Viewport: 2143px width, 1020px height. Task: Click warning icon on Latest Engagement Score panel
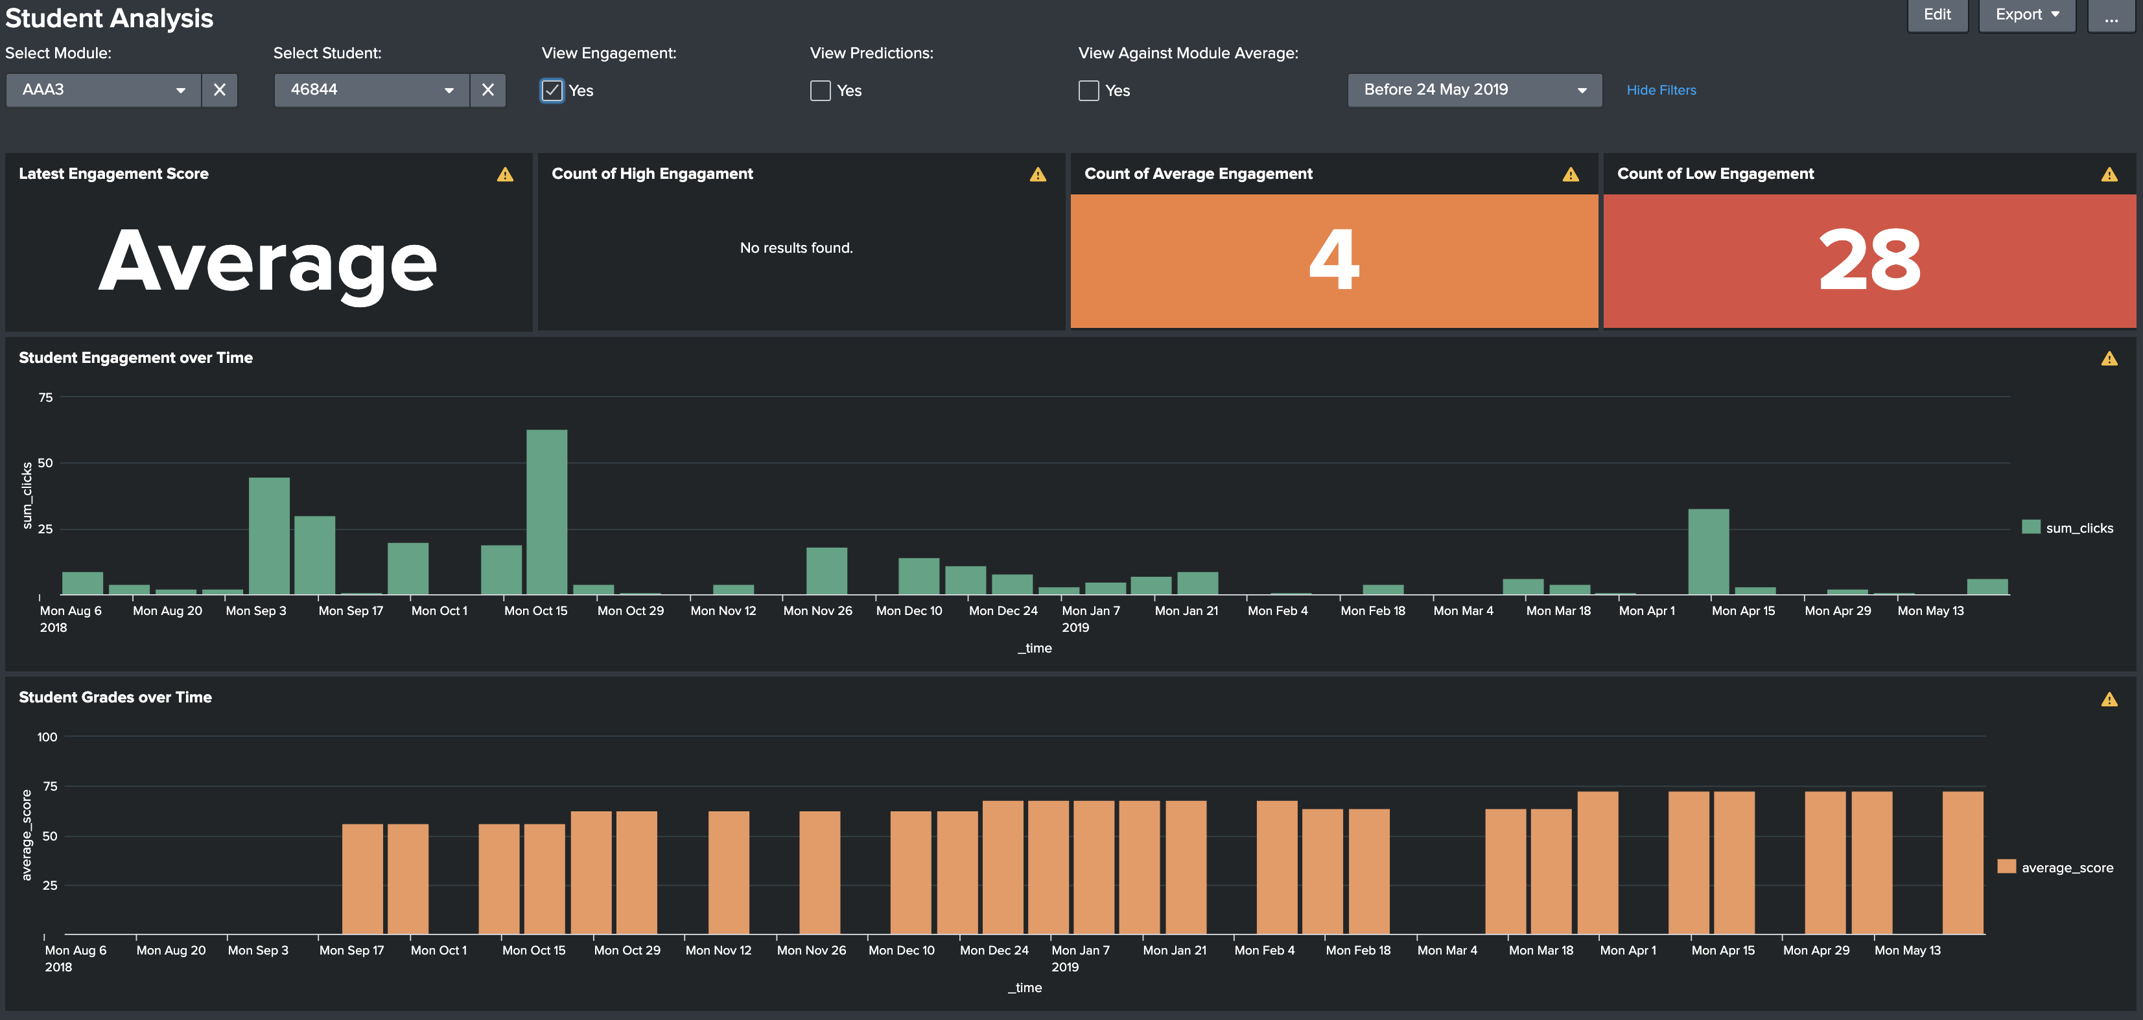[x=505, y=174]
